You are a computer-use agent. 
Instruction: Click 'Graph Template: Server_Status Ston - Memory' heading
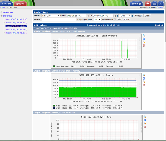click(57, 71)
